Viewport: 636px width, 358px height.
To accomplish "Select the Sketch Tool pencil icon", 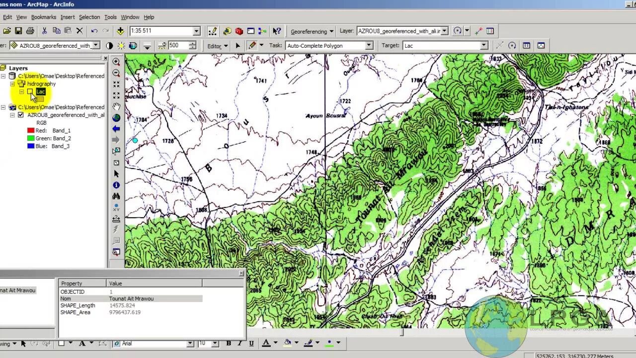I will click(x=252, y=45).
